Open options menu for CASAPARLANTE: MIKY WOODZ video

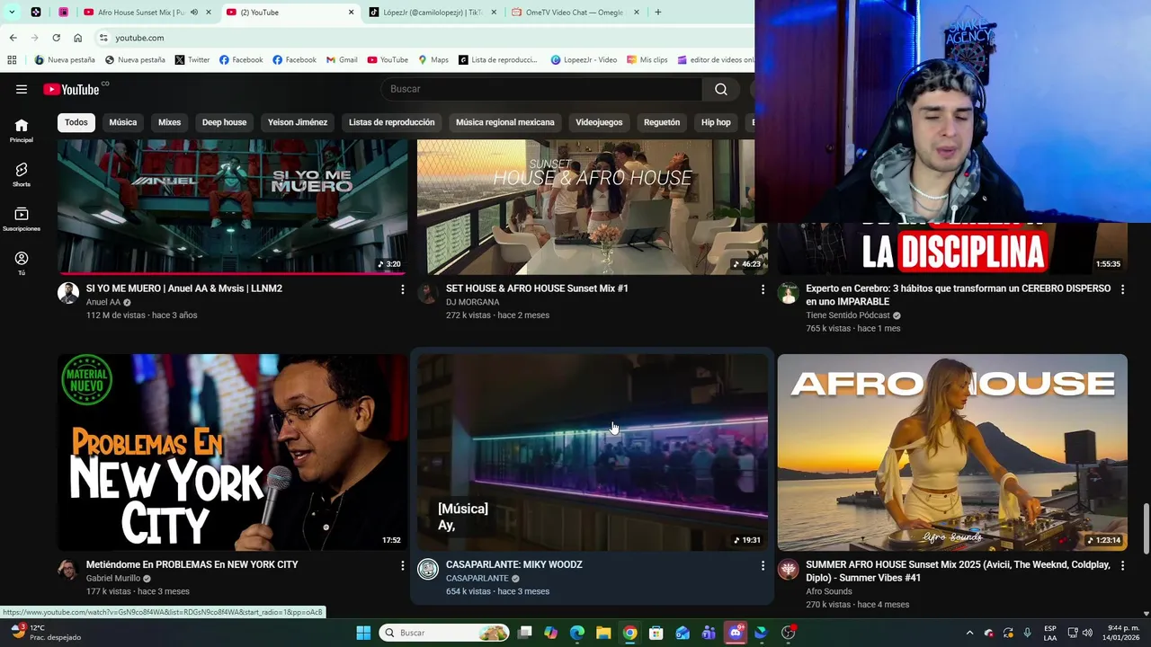763,565
